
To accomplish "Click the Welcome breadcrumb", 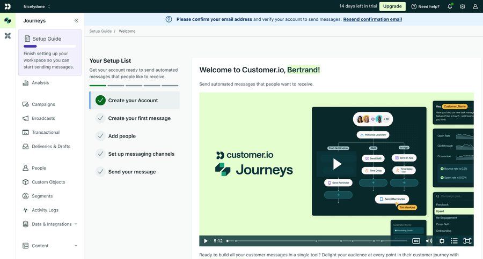I will [x=127, y=31].
